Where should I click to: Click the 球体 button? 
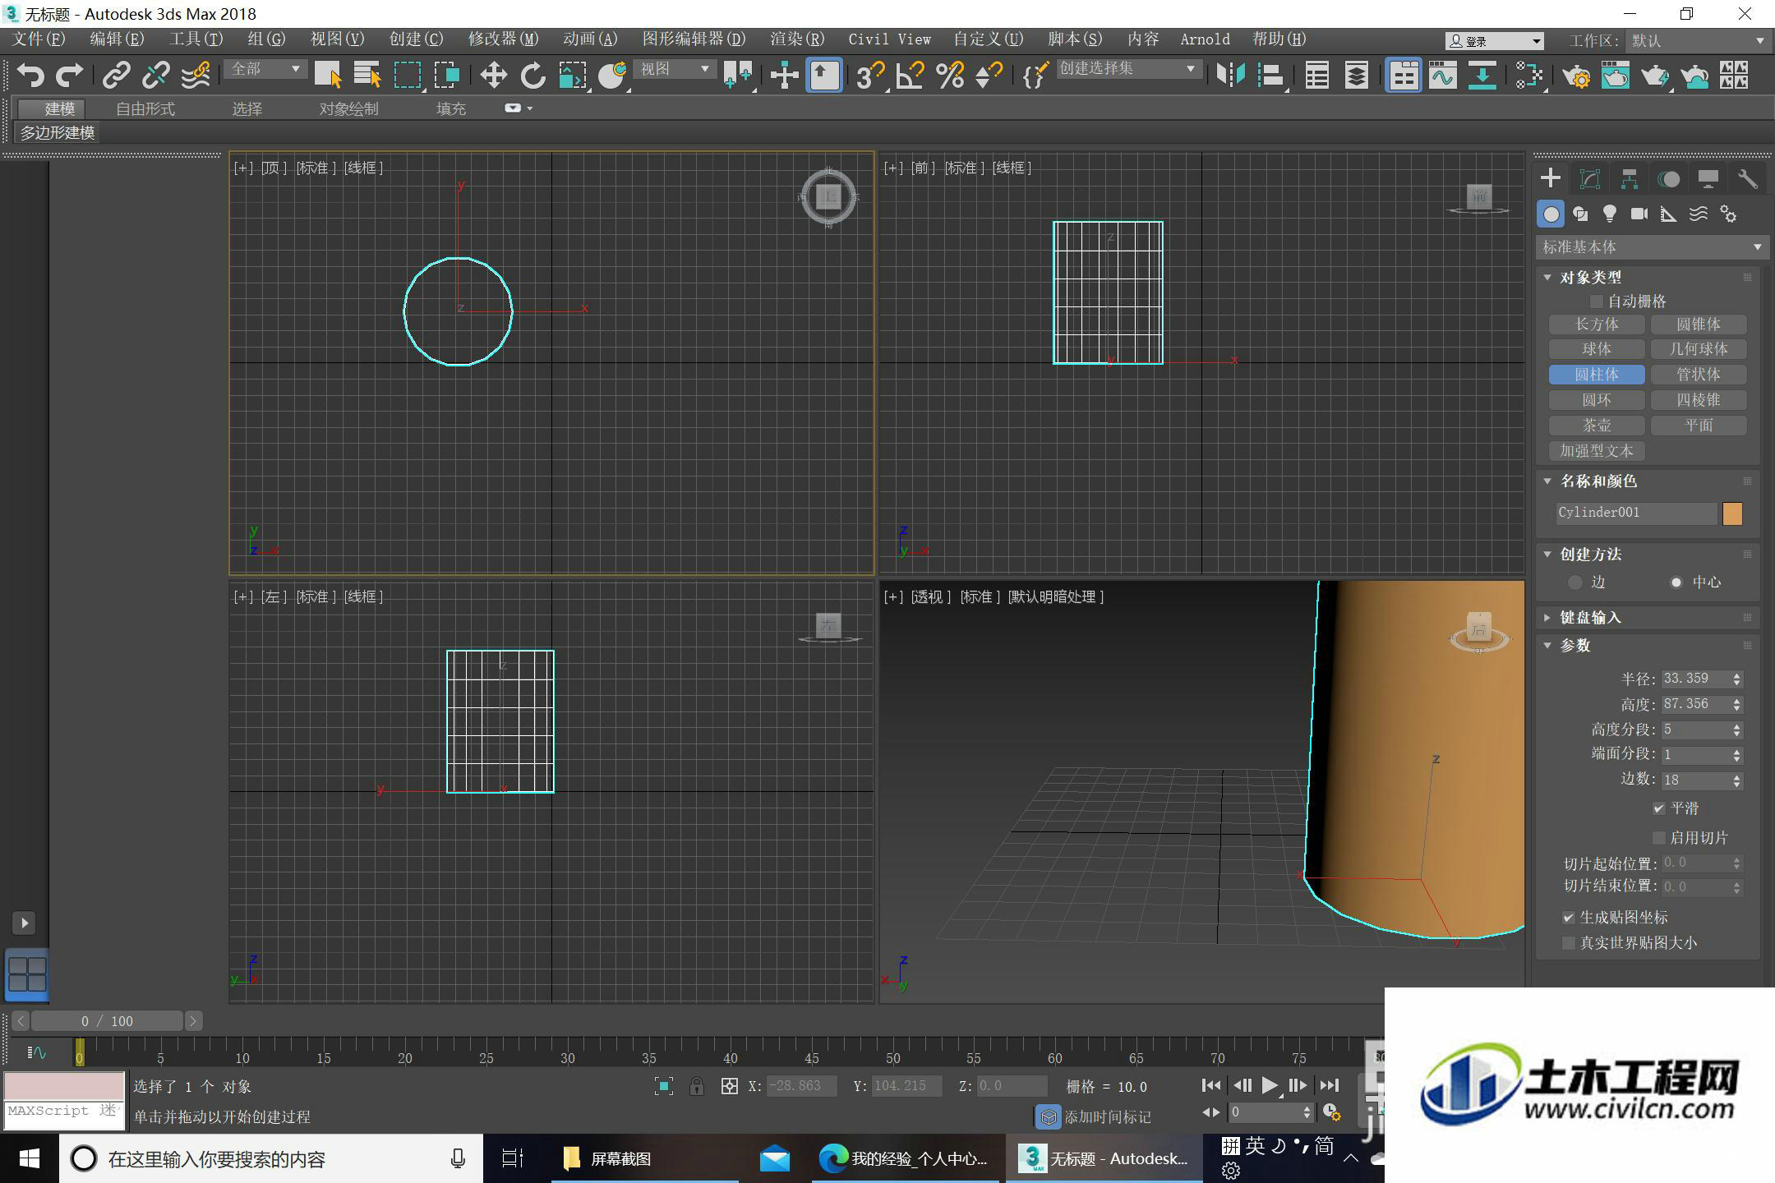1597,349
